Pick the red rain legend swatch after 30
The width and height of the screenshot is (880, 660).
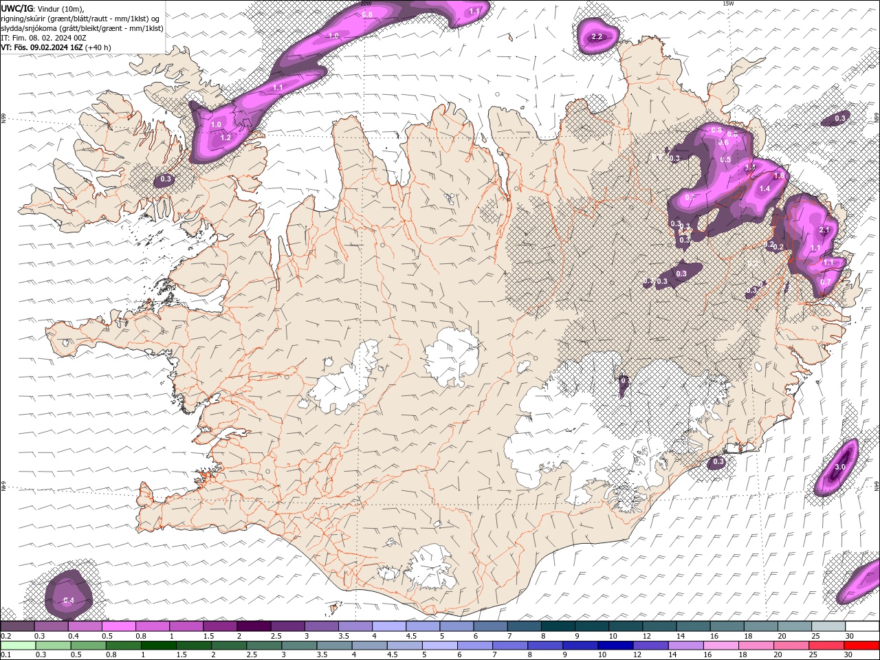[x=861, y=646]
